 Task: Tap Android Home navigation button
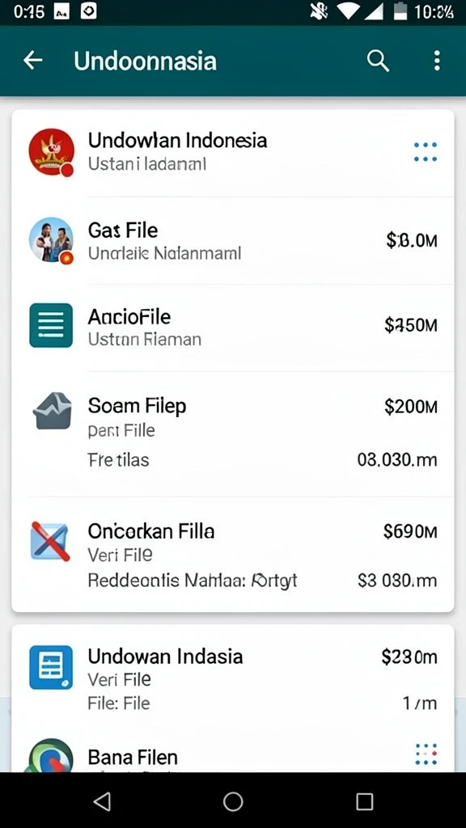coord(233,801)
